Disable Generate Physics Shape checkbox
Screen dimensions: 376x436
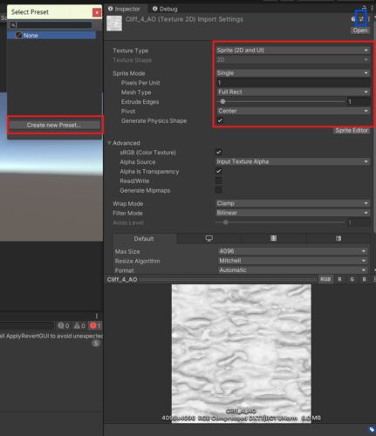tap(220, 120)
